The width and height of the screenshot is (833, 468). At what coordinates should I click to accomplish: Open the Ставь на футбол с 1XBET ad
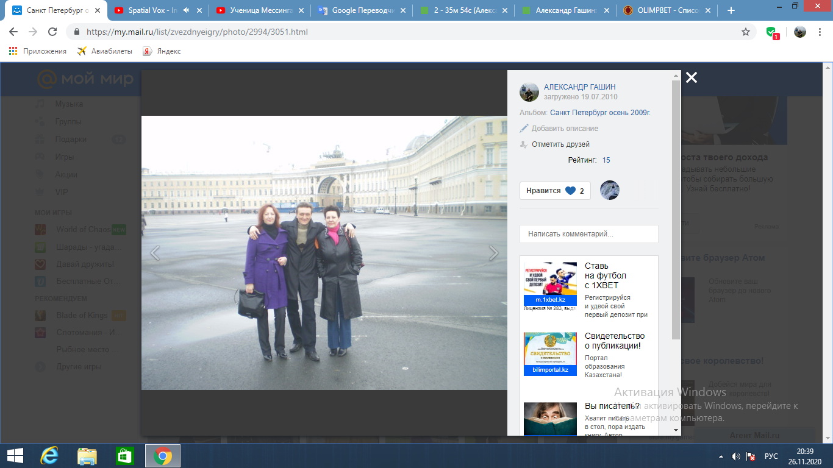(606, 275)
